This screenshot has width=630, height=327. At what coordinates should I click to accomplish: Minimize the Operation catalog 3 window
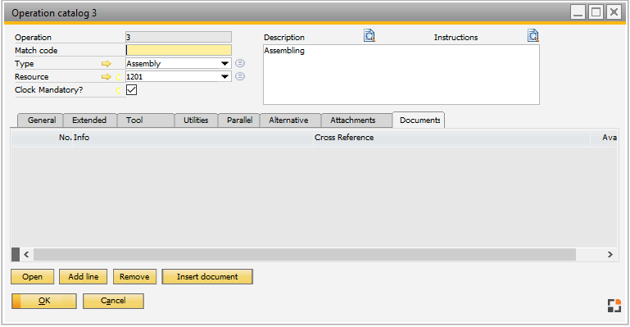click(578, 12)
